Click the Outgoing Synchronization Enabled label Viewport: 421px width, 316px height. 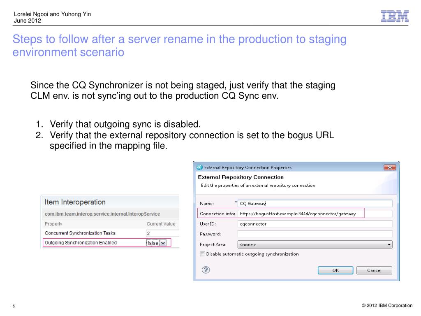(x=81, y=243)
